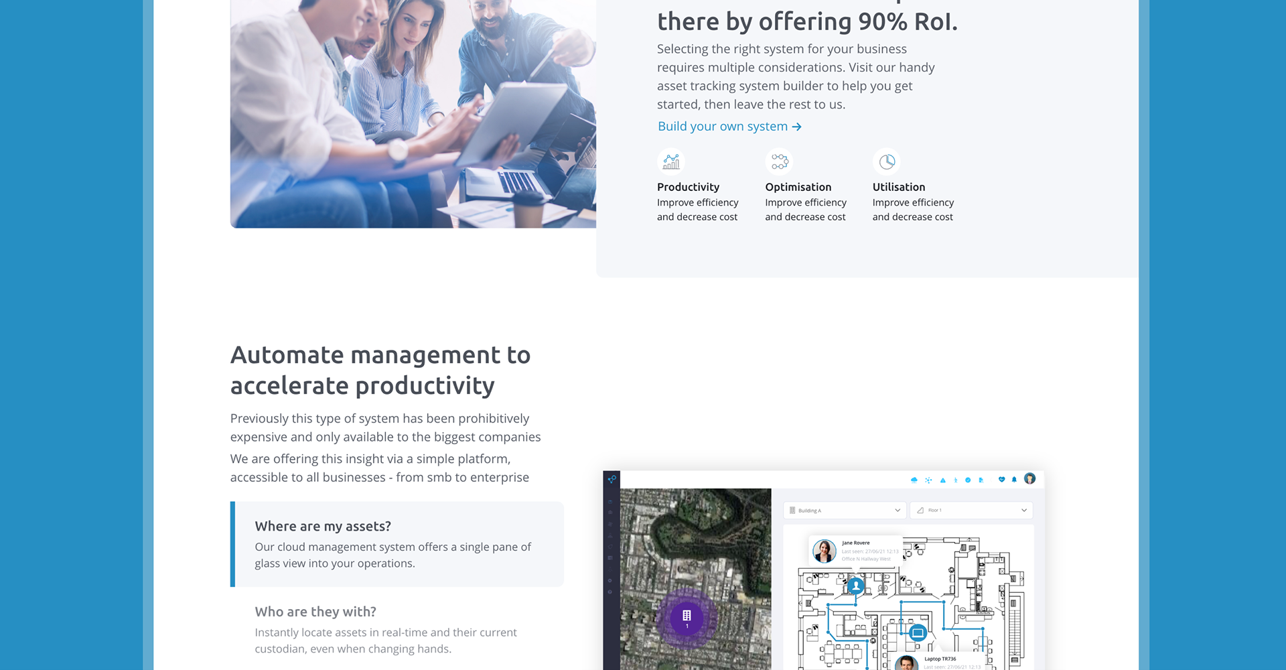The width and height of the screenshot is (1286, 670).
Task: Click the Automate management heading
Action: [380, 370]
